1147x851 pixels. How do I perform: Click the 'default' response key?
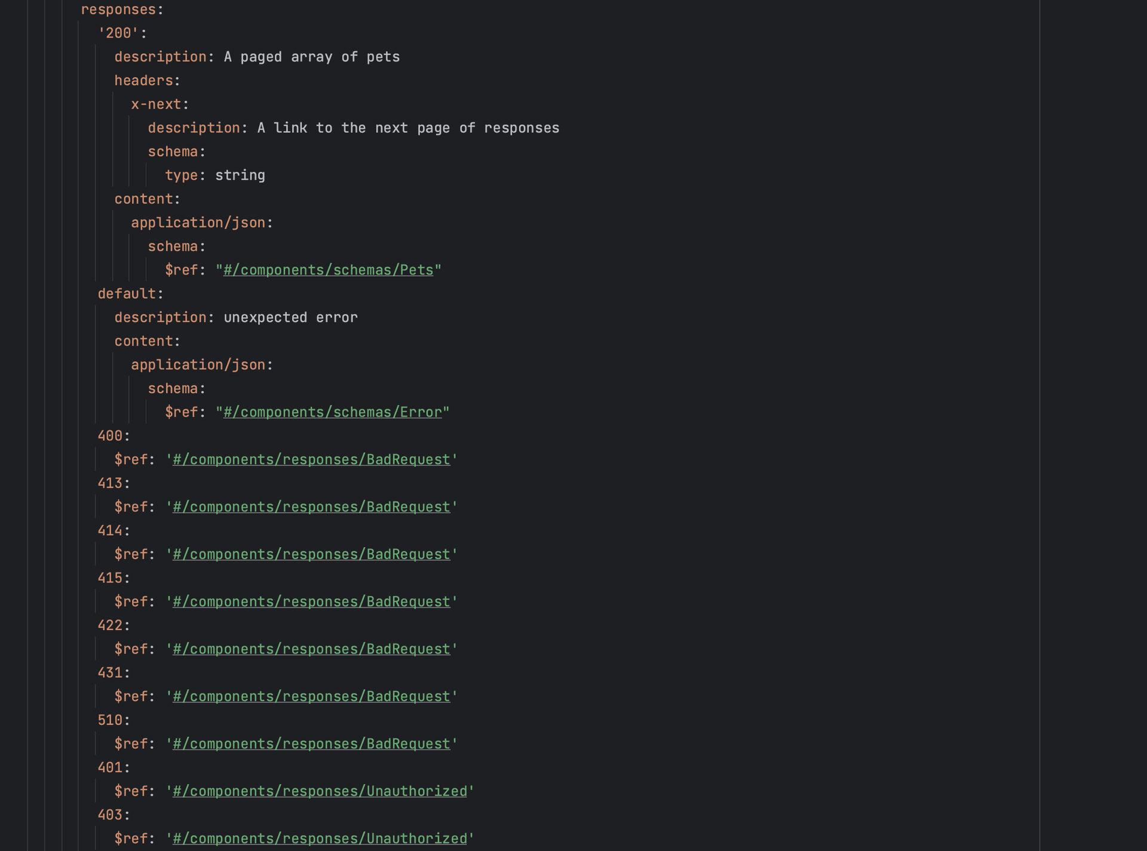click(x=127, y=294)
